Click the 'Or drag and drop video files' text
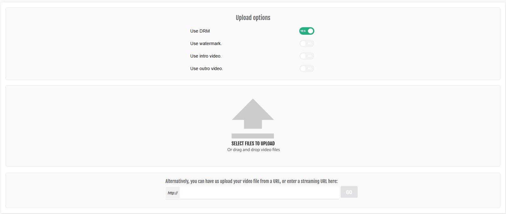 (x=253, y=150)
